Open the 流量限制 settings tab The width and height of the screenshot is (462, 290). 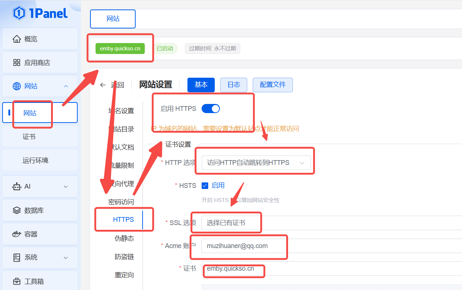(x=121, y=166)
